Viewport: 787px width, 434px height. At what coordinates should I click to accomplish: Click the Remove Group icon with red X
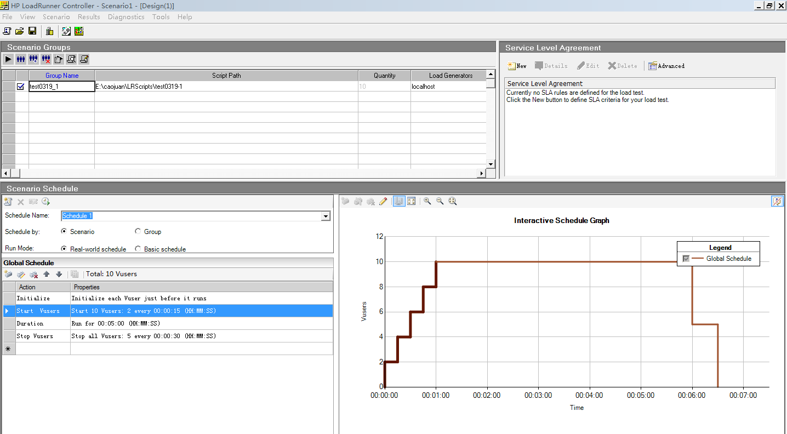(46, 59)
